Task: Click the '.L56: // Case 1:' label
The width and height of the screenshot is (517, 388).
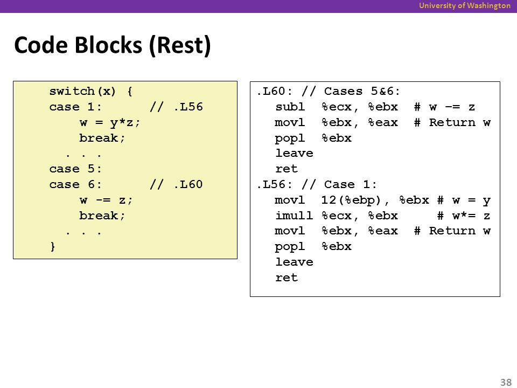Action: [x=317, y=184]
